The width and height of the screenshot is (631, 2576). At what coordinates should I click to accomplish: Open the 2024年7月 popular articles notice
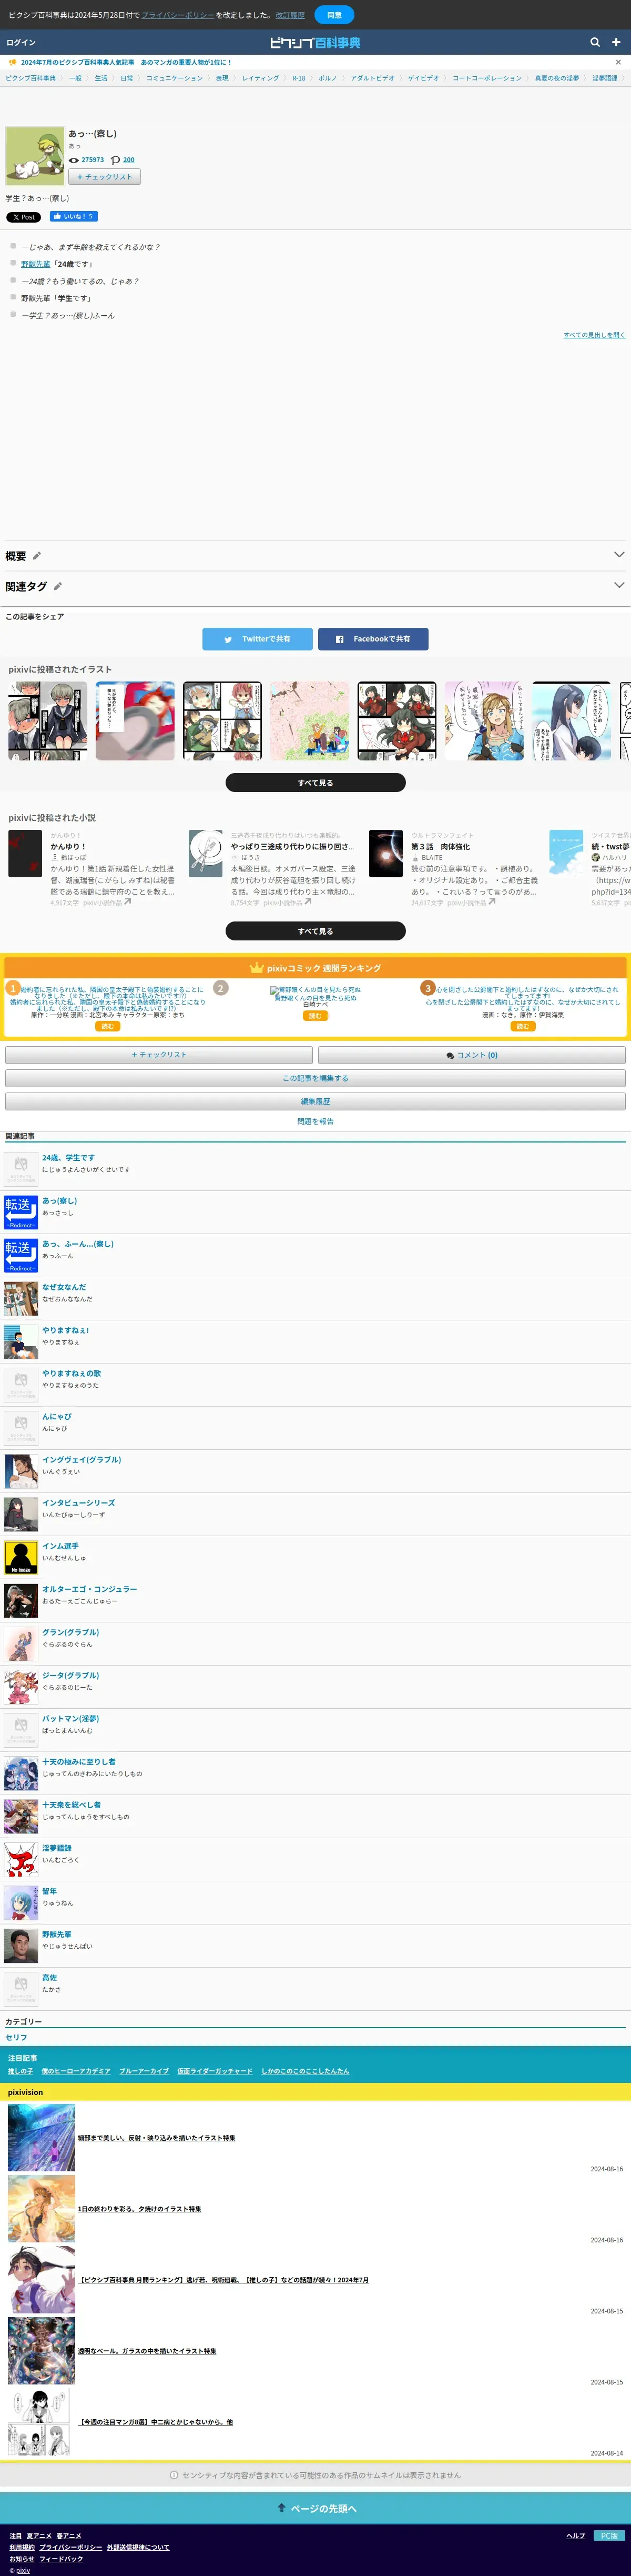coord(126,62)
